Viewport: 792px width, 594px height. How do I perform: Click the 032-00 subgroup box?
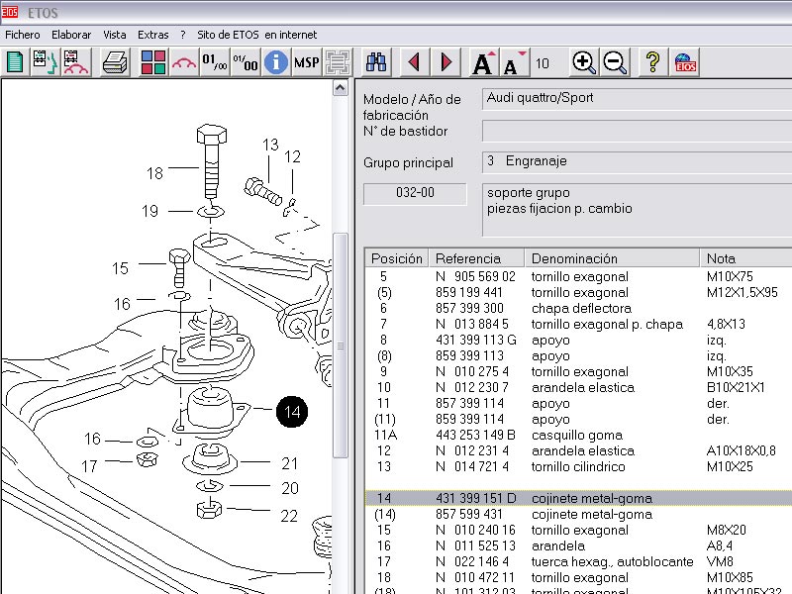coord(415,193)
